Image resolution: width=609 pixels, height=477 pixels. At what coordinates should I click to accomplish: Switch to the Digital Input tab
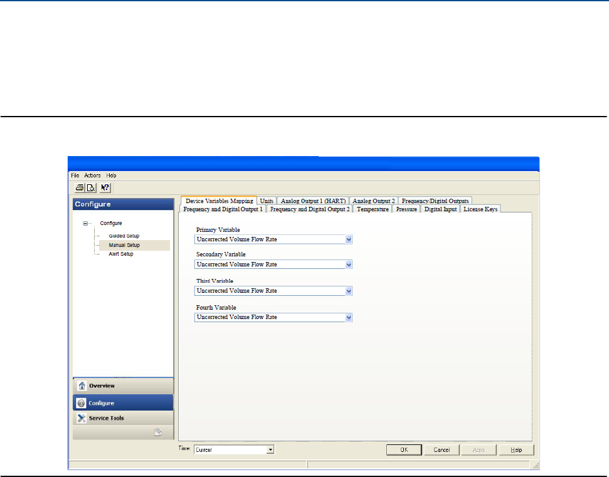(440, 209)
